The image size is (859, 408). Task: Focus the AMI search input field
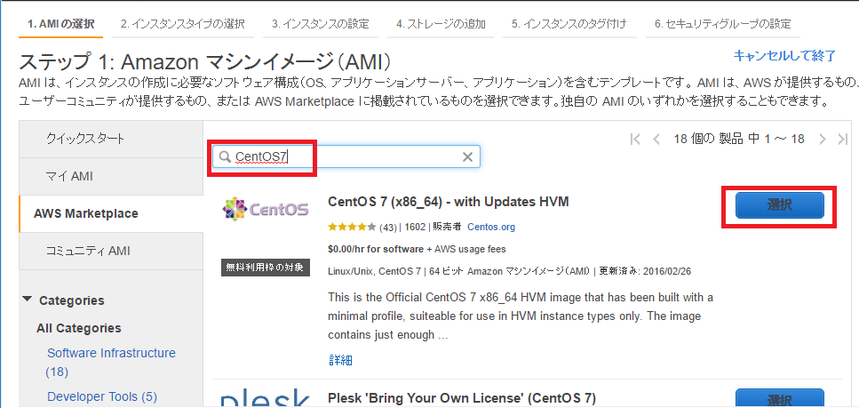point(346,156)
